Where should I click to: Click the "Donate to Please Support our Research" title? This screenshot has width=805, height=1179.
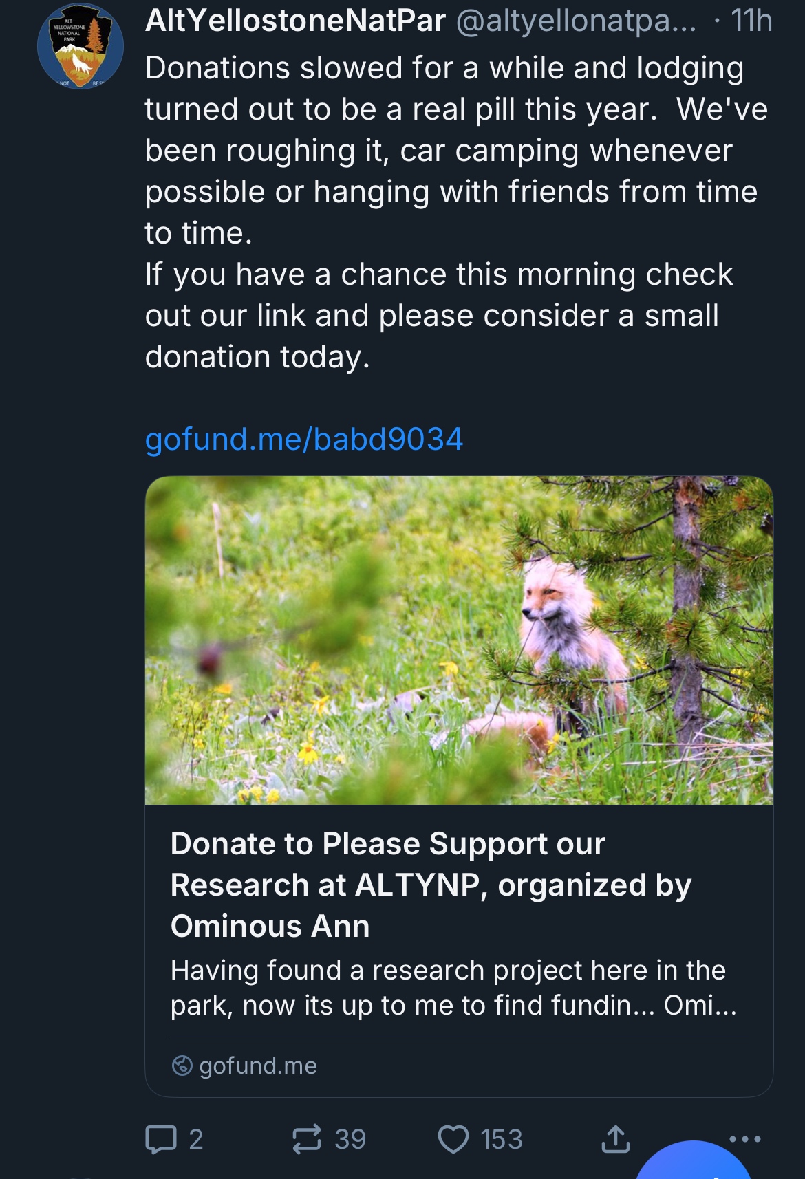click(x=431, y=885)
